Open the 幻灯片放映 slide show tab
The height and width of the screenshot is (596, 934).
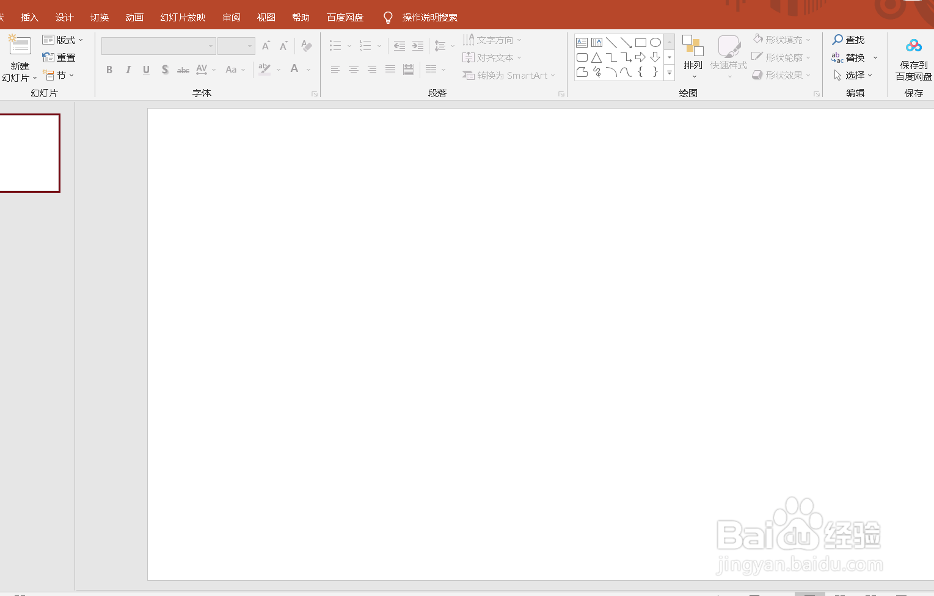pos(183,17)
